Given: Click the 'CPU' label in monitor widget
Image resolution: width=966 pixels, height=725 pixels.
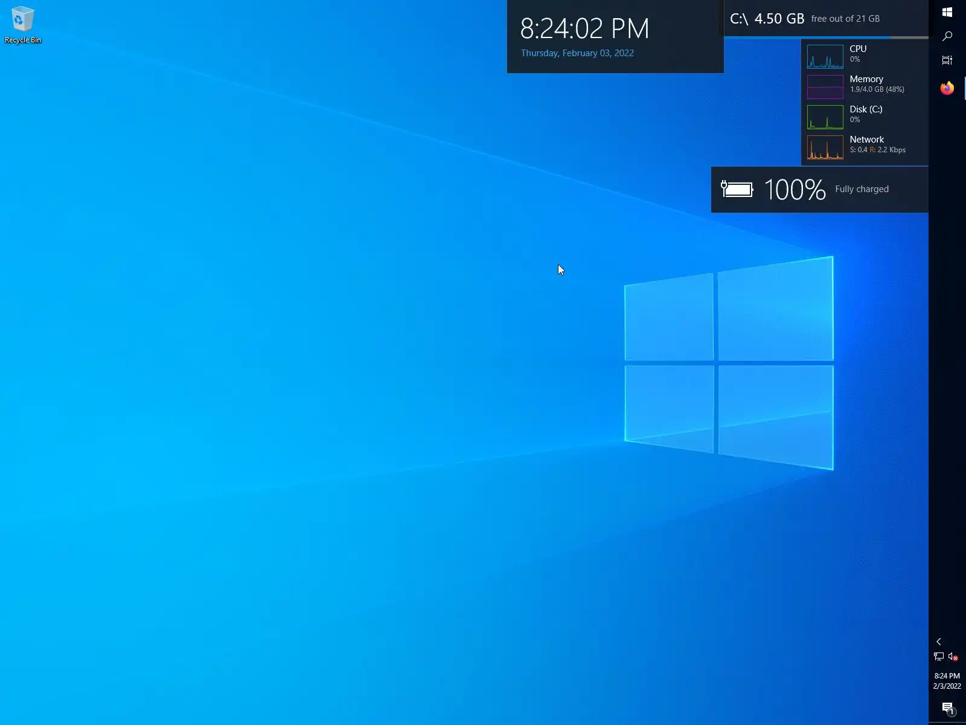Looking at the screenshot, I should click(x=858, y=49).
